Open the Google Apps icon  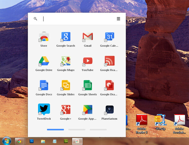[x=87, y=110]
